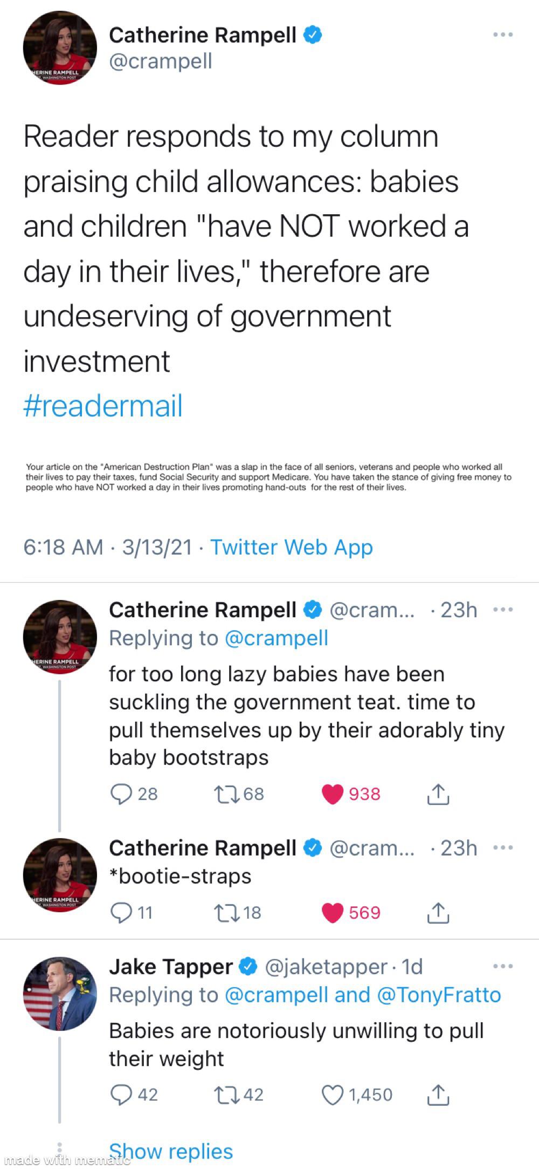The width and height of the screenshot is (539, 1169).
Task: Open the bootstraps reply options menu
Action: pos(503,609)
